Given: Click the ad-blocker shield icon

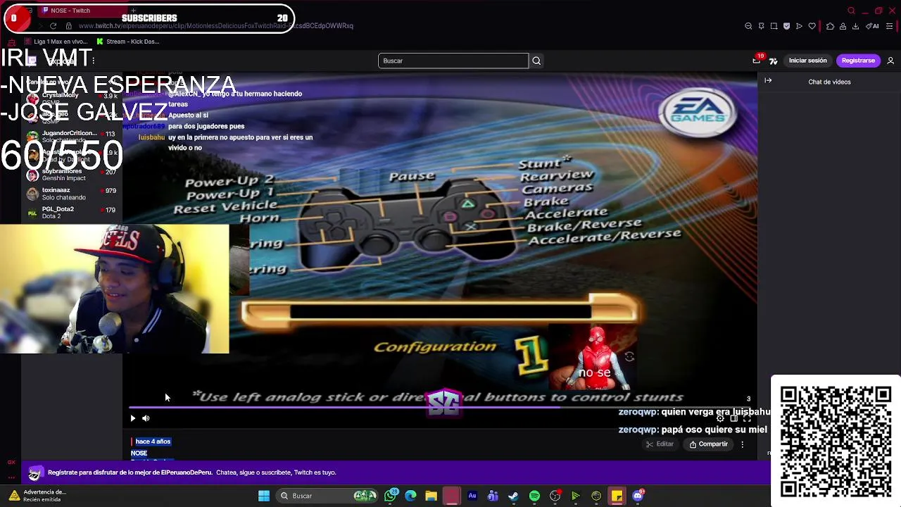Looking at the screenshot, I should pos(786,26).
